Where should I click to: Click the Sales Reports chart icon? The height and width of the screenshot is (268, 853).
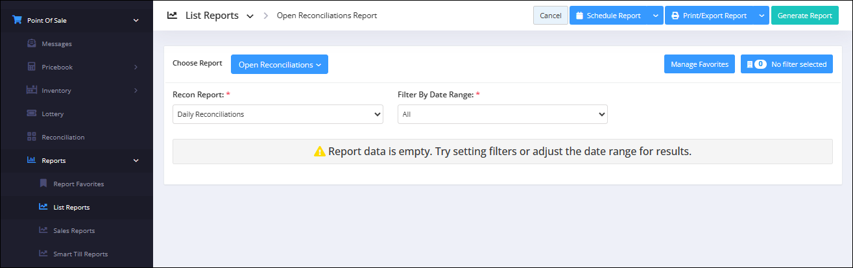(43, 230)
